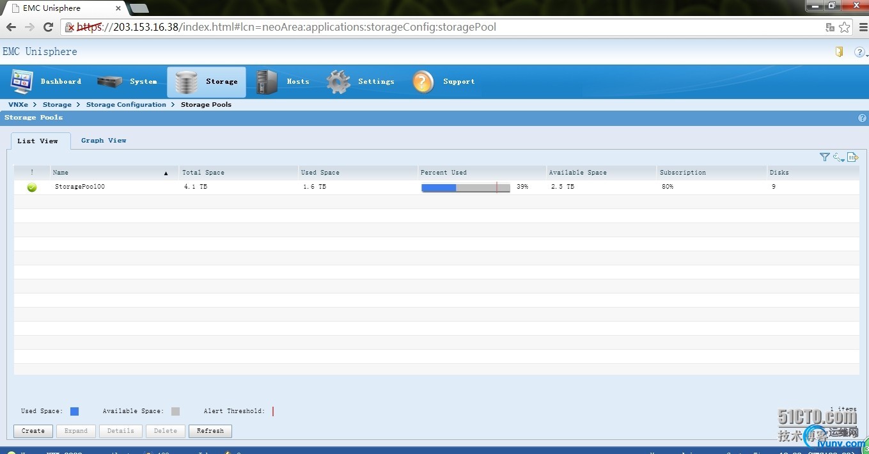This screenshot has width=869, height=454.
Task: Sort by Percent Used column header
Action: pyautogui.click(x=482, y=173)
